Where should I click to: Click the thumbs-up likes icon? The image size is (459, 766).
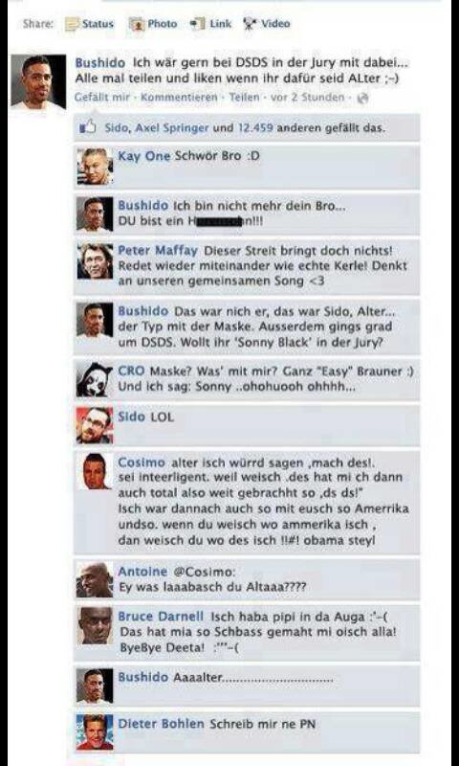click(88, 128)
